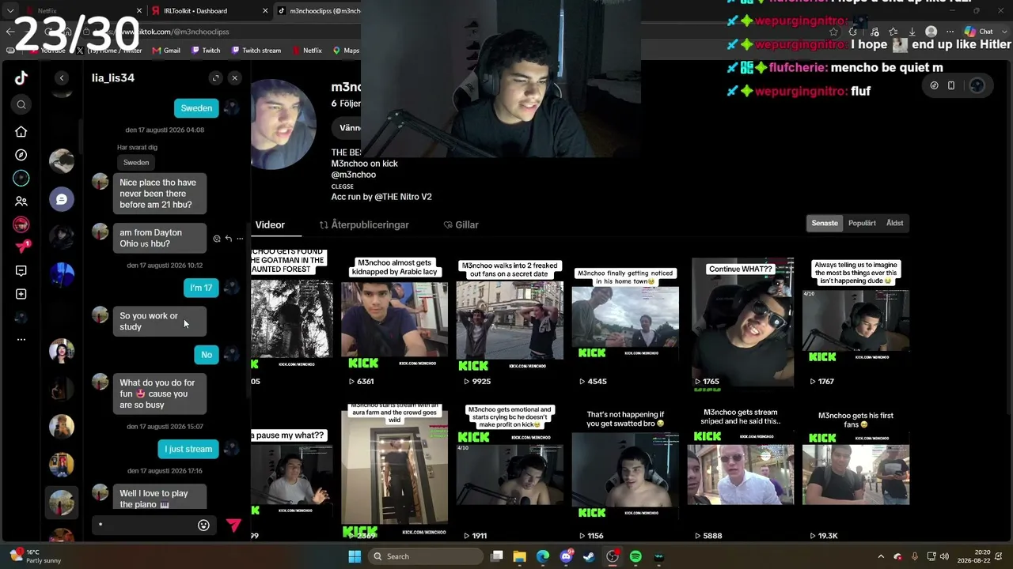Open the browser tab search dropdown
The width and height of the screenshot is (1013, 569).
[10, 11]
